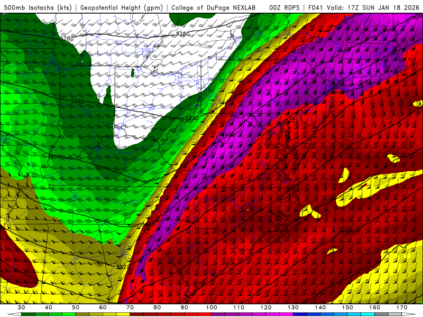Click the 160 tick label on colorbar
Screen dimensions: 423x317
375,307
